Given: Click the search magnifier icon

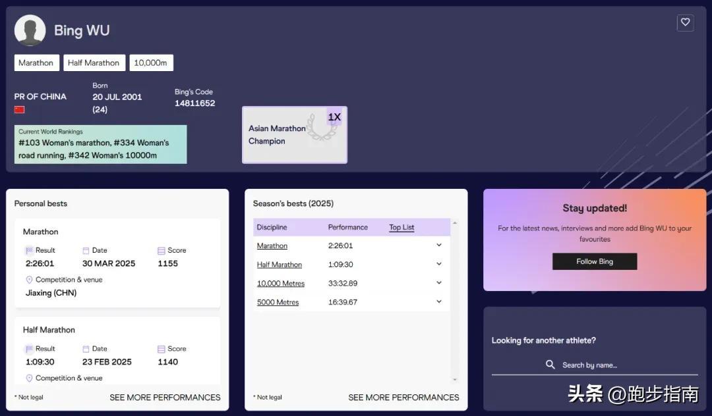Looking at the screenshot, I should 550,365.
